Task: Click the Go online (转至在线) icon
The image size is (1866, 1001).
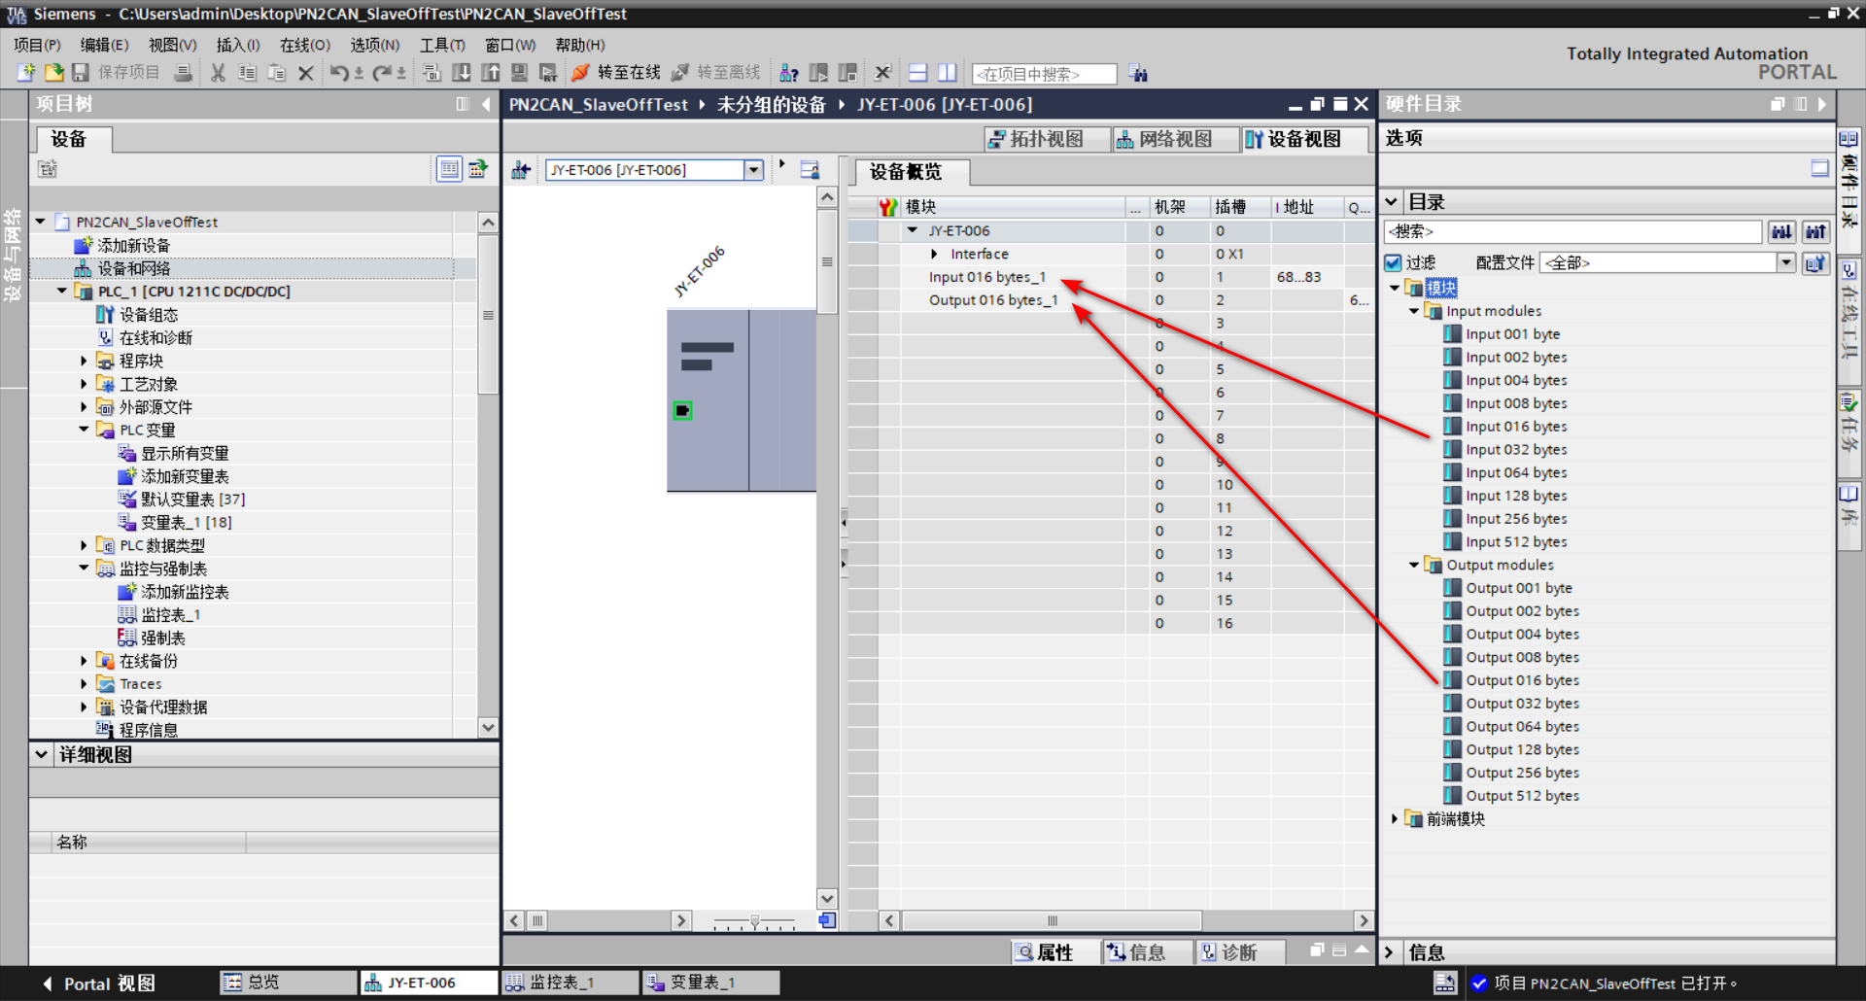Action: [580, 73]
